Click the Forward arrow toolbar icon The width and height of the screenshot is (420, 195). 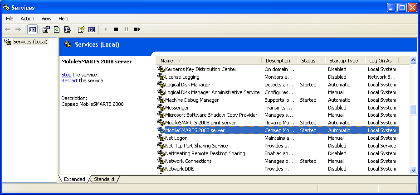coord(18,29)
